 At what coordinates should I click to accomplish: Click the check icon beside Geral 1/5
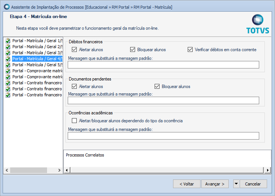click(x=8, y=41)
